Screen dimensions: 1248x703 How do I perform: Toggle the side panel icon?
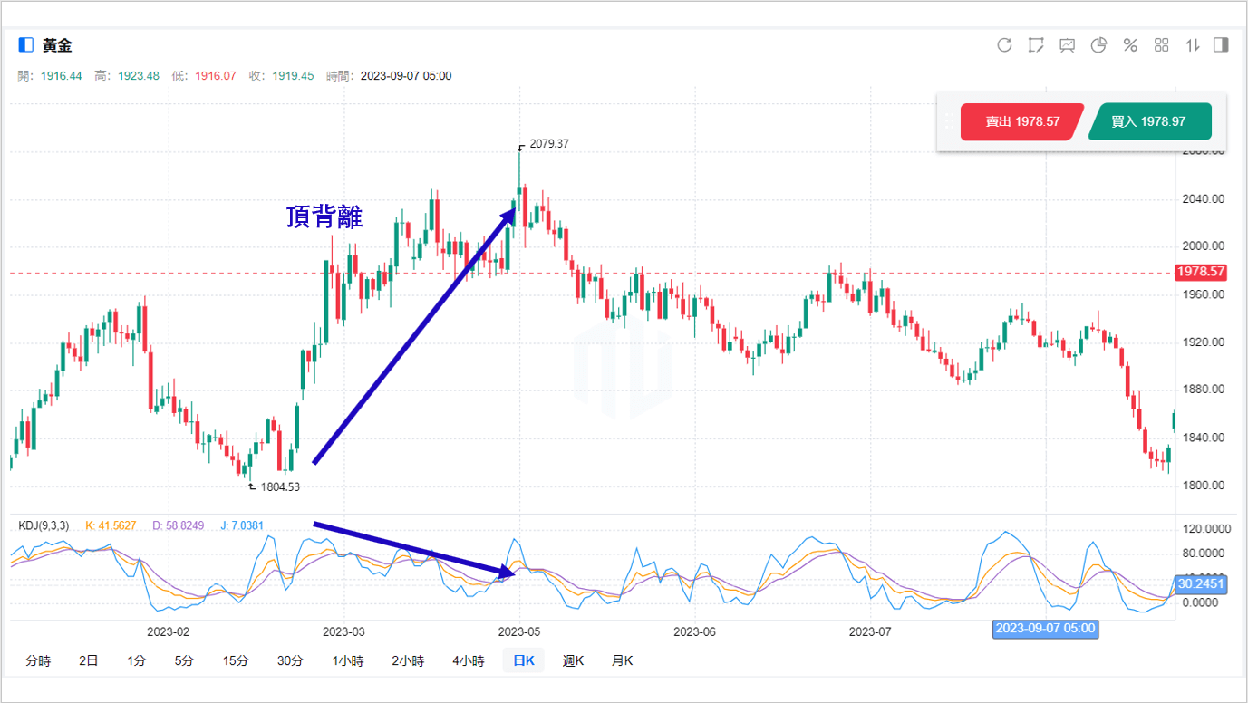click(x=1221, y=45)
